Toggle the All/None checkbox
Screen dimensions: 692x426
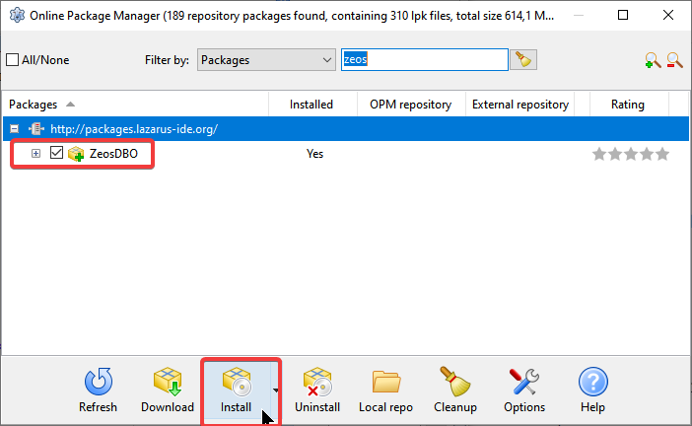coord(13,59)
